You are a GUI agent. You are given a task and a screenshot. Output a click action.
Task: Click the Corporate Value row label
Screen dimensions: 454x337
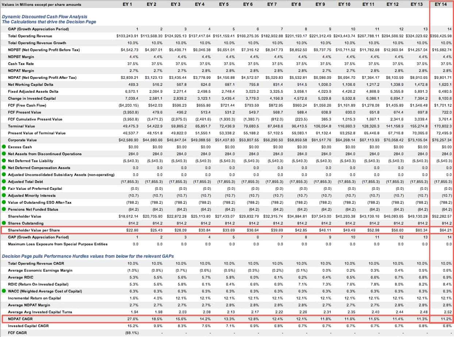(x=22, y=140)
